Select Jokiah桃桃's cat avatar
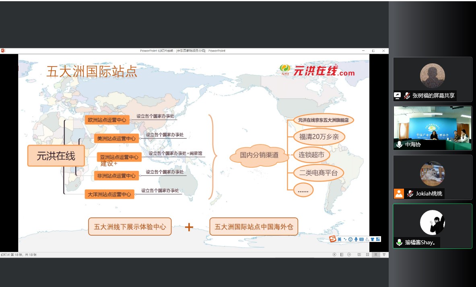Screen dimensions: 476x287 pos(432,174)
